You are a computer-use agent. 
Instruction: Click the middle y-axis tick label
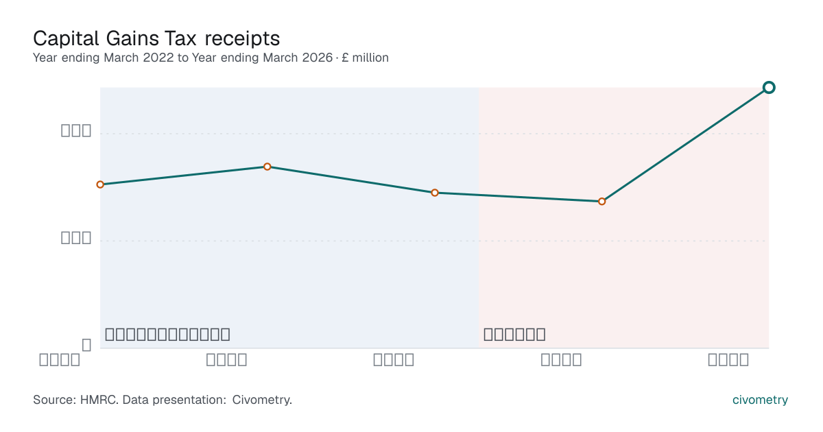(76, 237)
